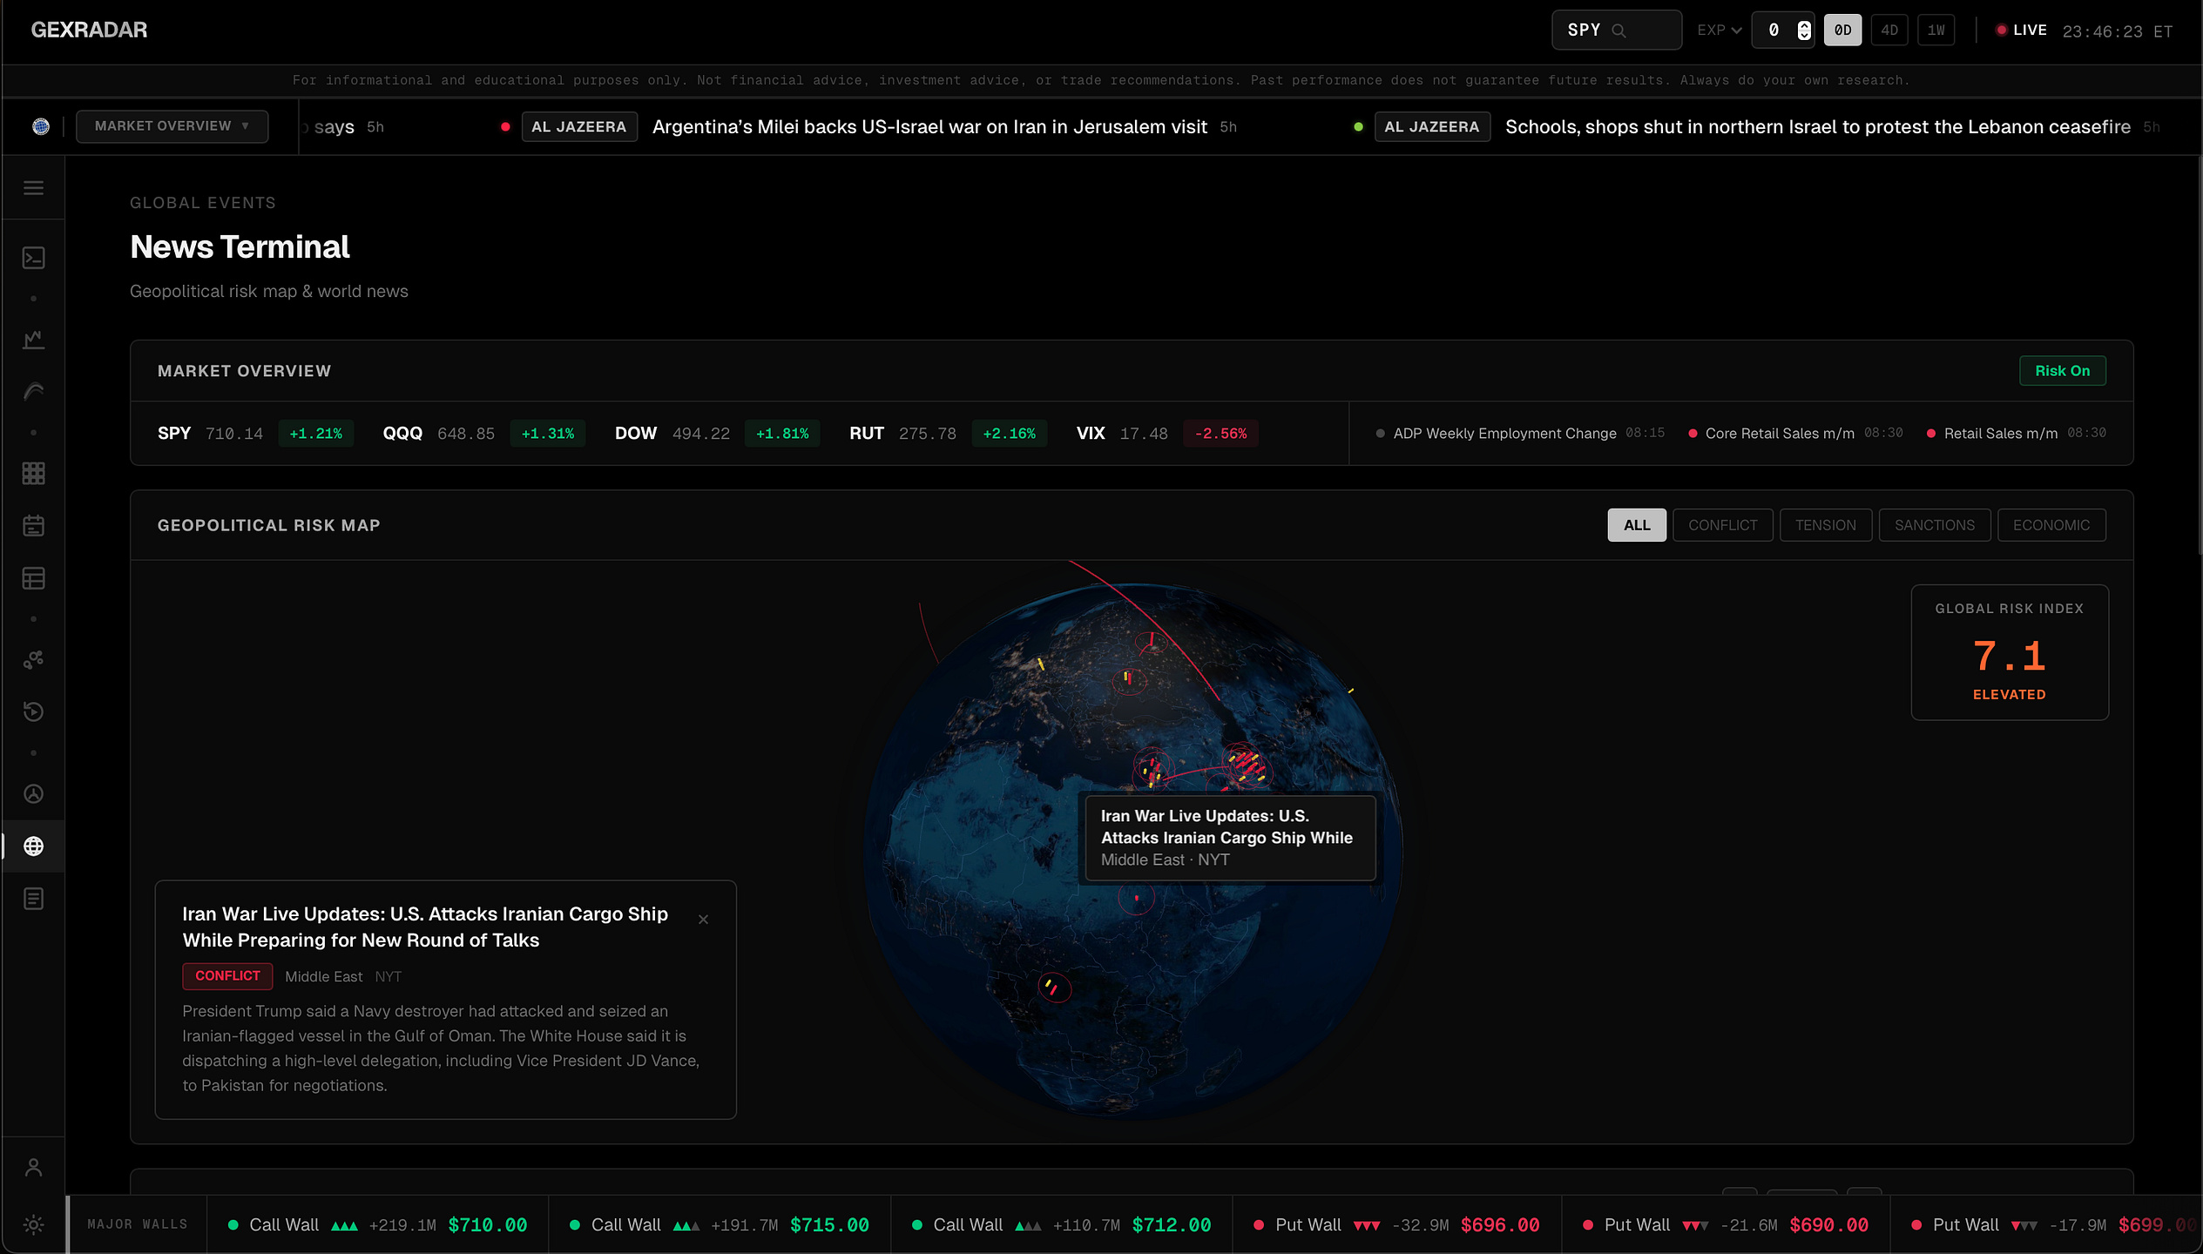This screenshot has width=2203, height=1254.
Task: Click the SPY symbol search field
Action: point(1616,30)
